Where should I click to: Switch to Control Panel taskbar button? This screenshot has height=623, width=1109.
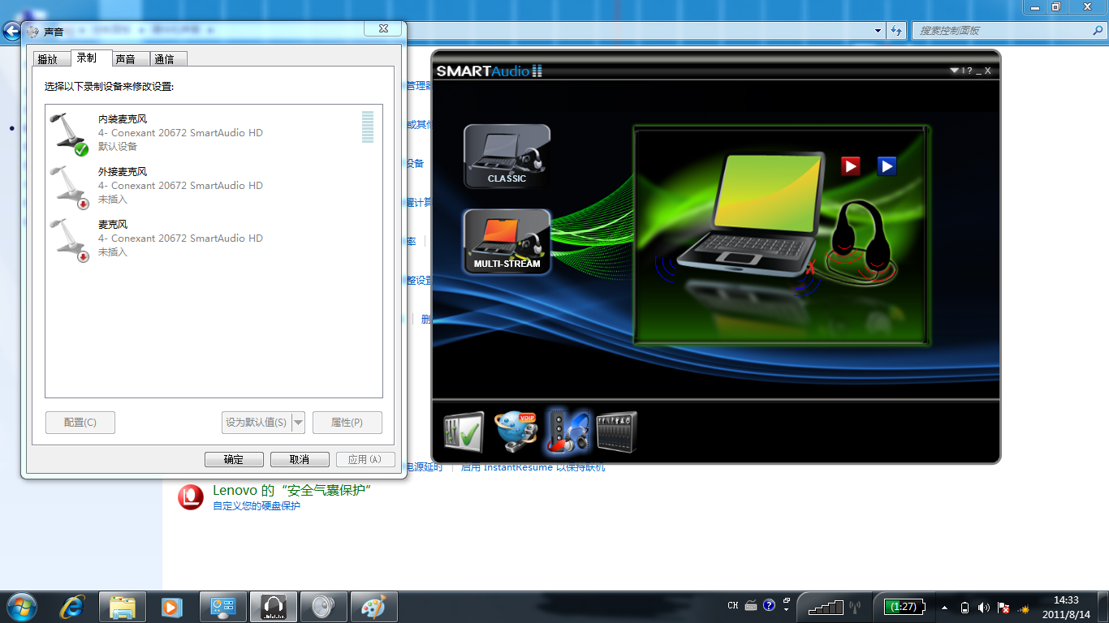click(223, 607)
